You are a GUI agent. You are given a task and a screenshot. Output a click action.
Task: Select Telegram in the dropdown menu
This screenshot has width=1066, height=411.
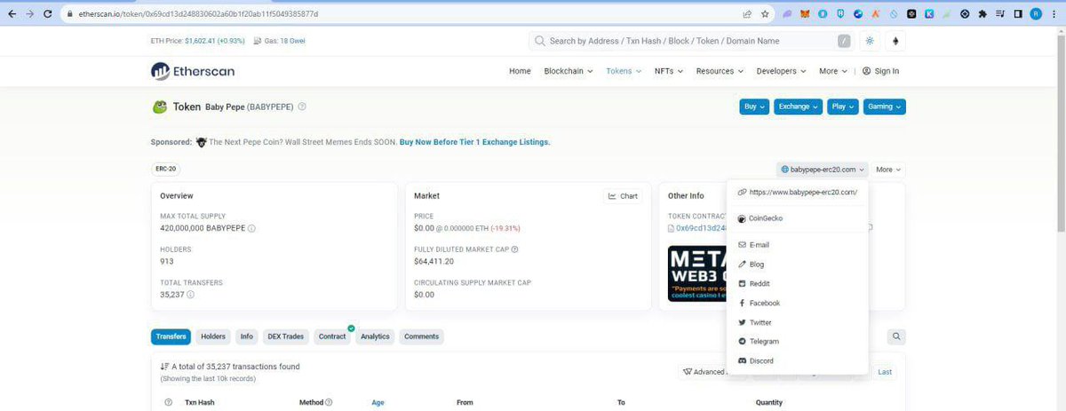point(798,341)
